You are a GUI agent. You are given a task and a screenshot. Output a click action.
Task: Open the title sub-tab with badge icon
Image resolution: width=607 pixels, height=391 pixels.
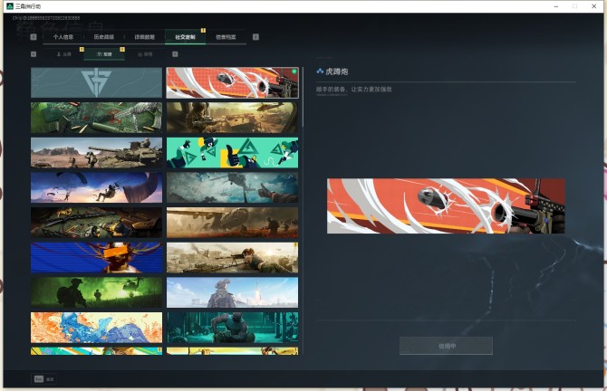(x=145, y=54)
